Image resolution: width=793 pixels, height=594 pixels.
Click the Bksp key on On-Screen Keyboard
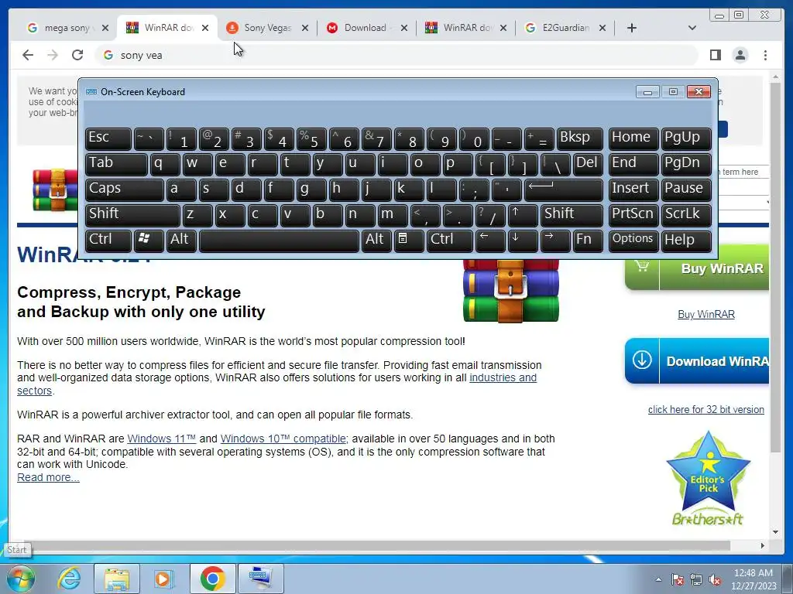579,139
